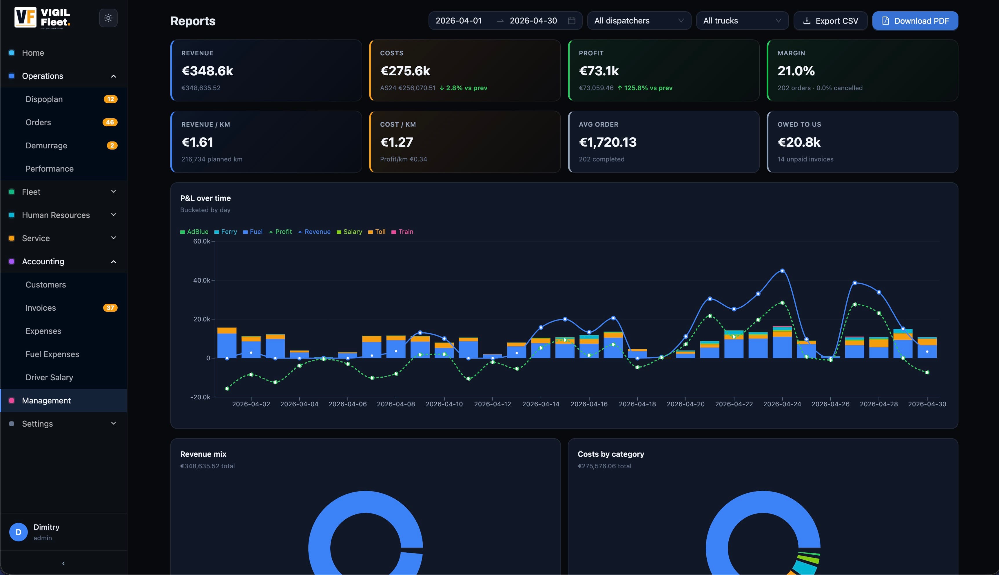This screenshot has width=999, height=575.
Task: Click the Export CSV button
Action: [x=830, y=21]
